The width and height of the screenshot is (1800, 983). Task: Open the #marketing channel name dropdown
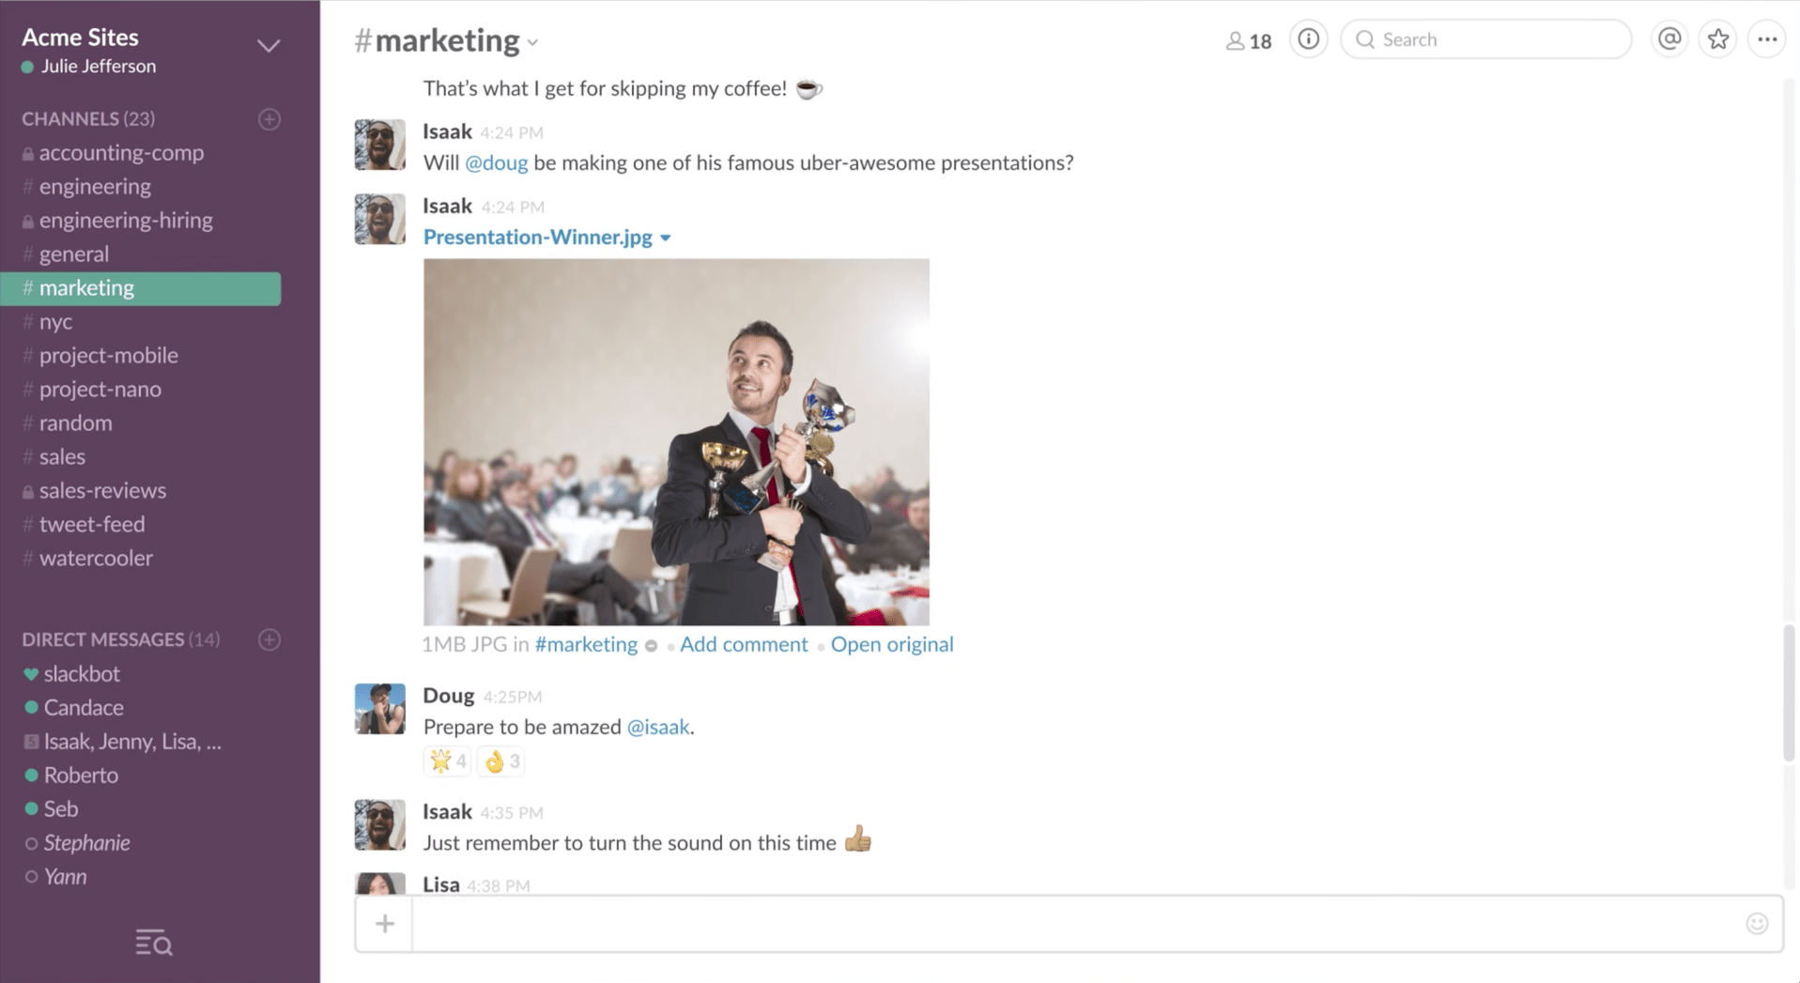point(532,41)
